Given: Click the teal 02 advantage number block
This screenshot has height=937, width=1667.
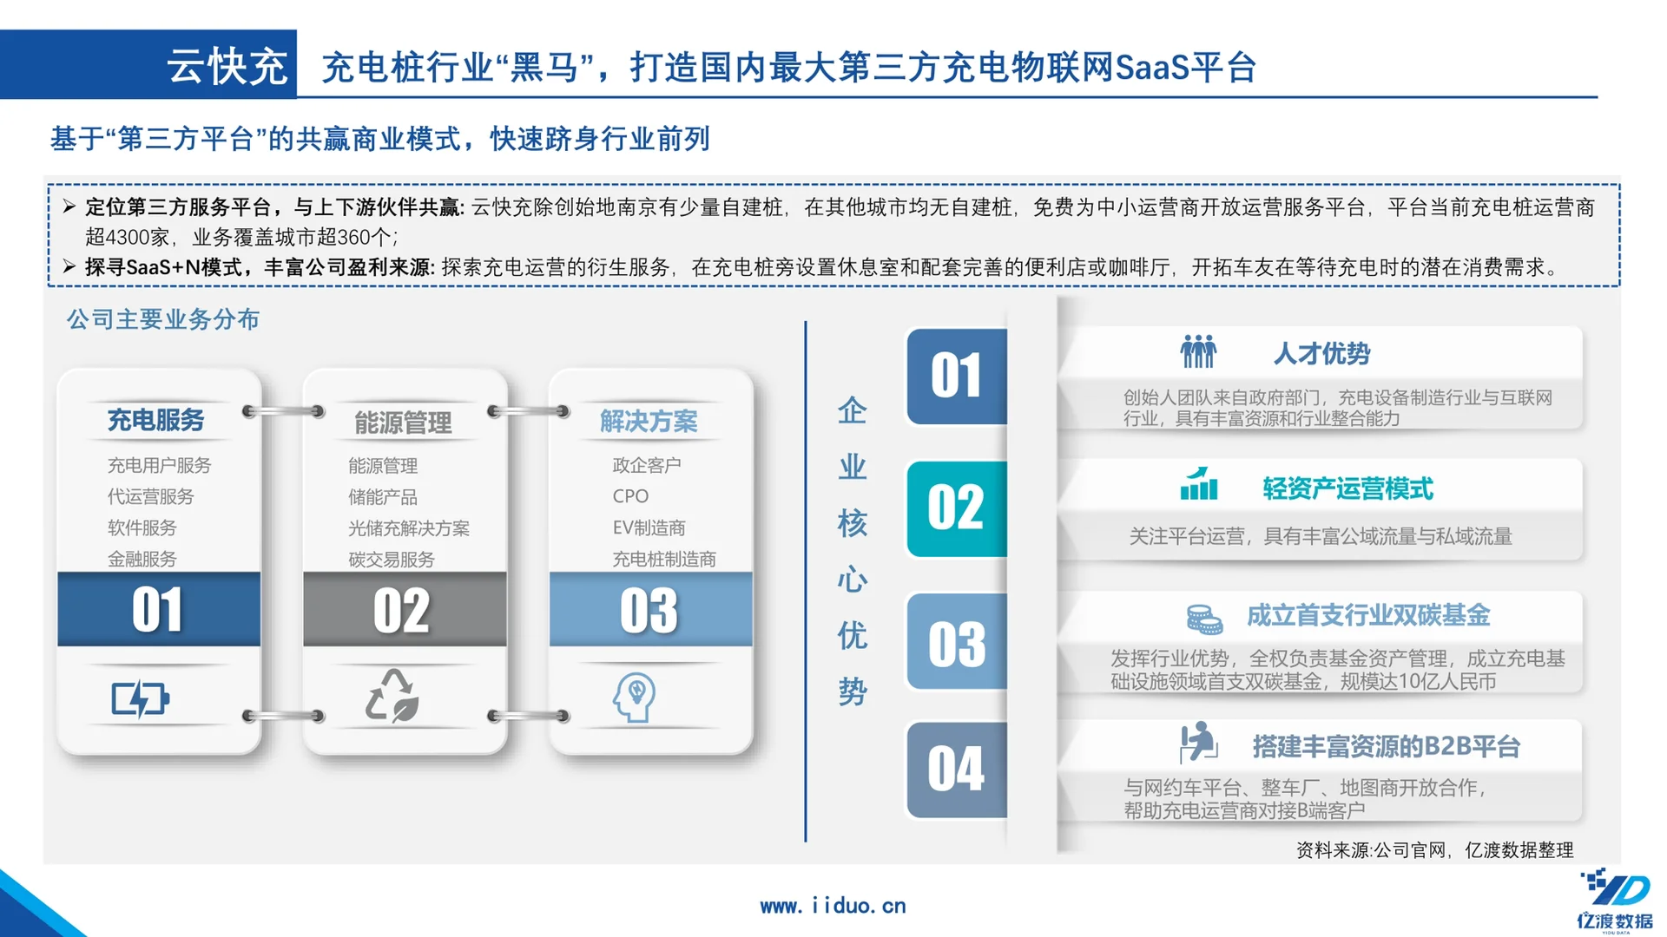Looking at the screenshot, I should pos(956,508).
